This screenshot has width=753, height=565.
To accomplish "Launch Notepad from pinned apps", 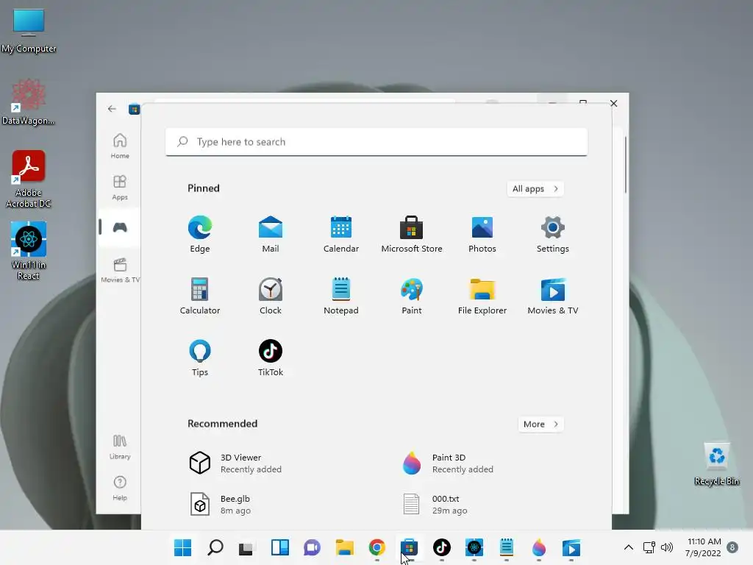I will tap(341, 296).
